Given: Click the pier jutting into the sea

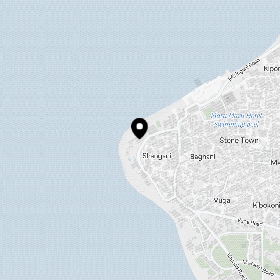Looking at the screenshot, I should tap(198, 83).
